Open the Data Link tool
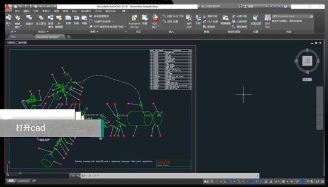Image resolution: width=328 pixels, height=187 pixels. pos(225,20)
